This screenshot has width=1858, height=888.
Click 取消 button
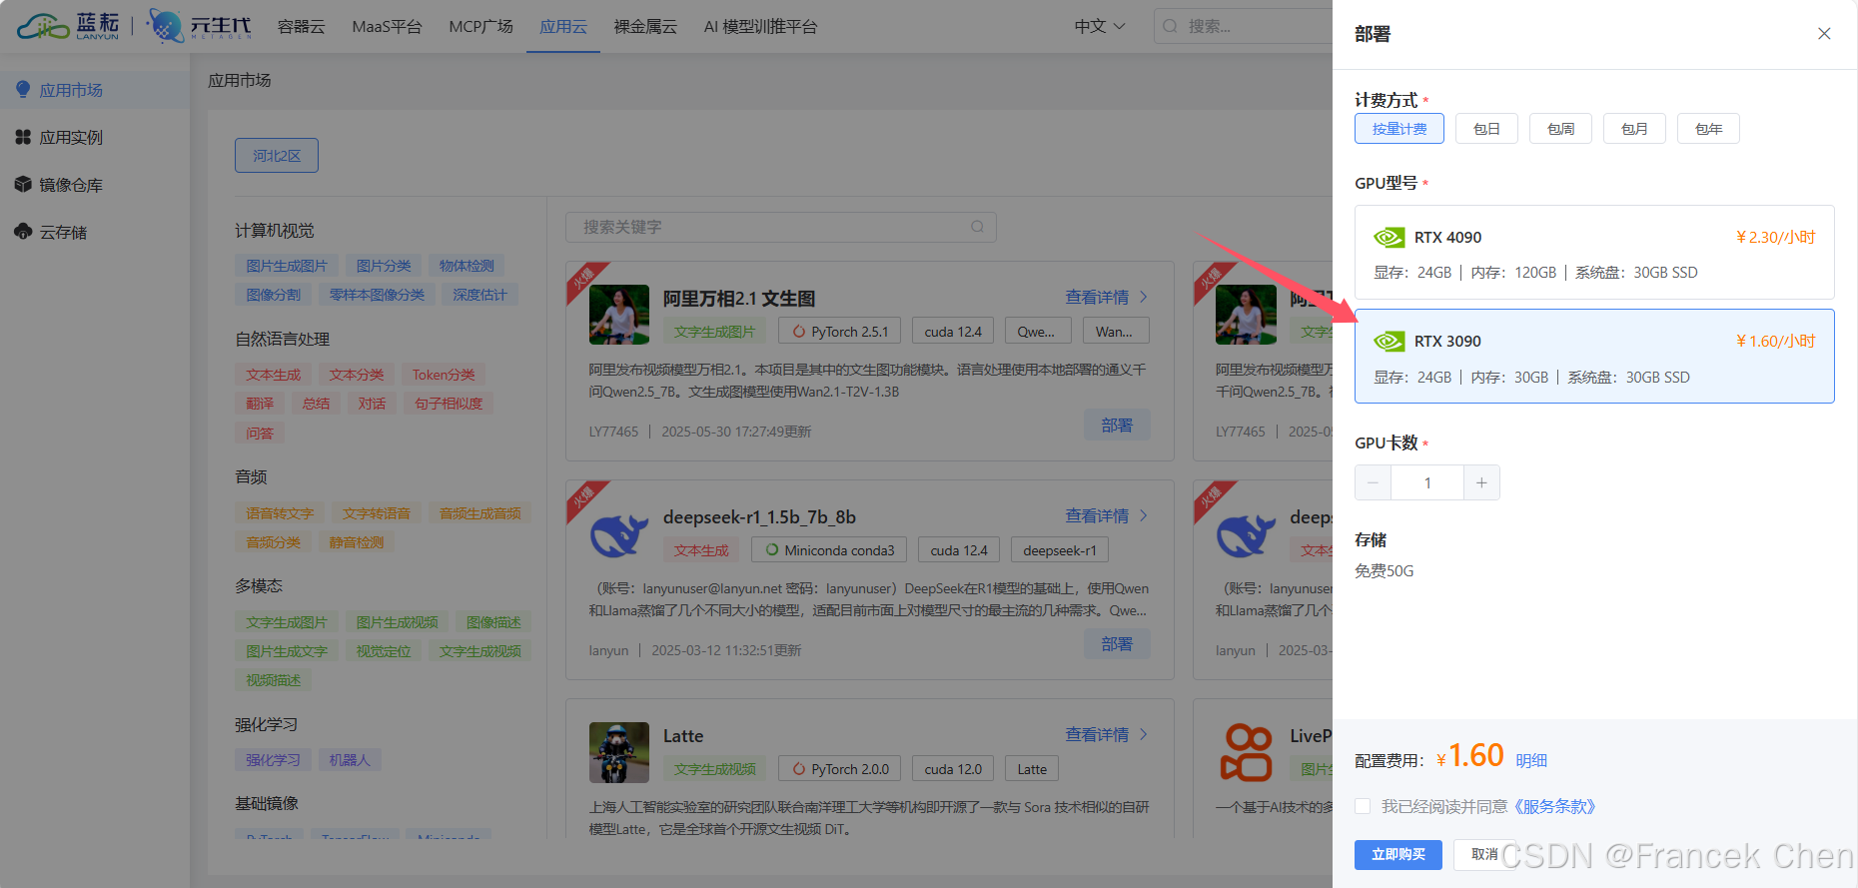[x=1484, y=855]
